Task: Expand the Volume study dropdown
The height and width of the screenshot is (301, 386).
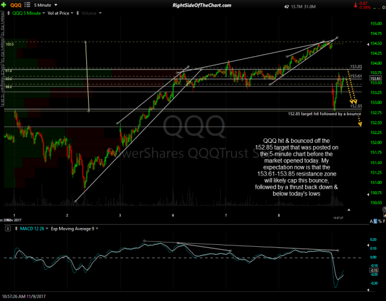Action: [x=91, y=13]
